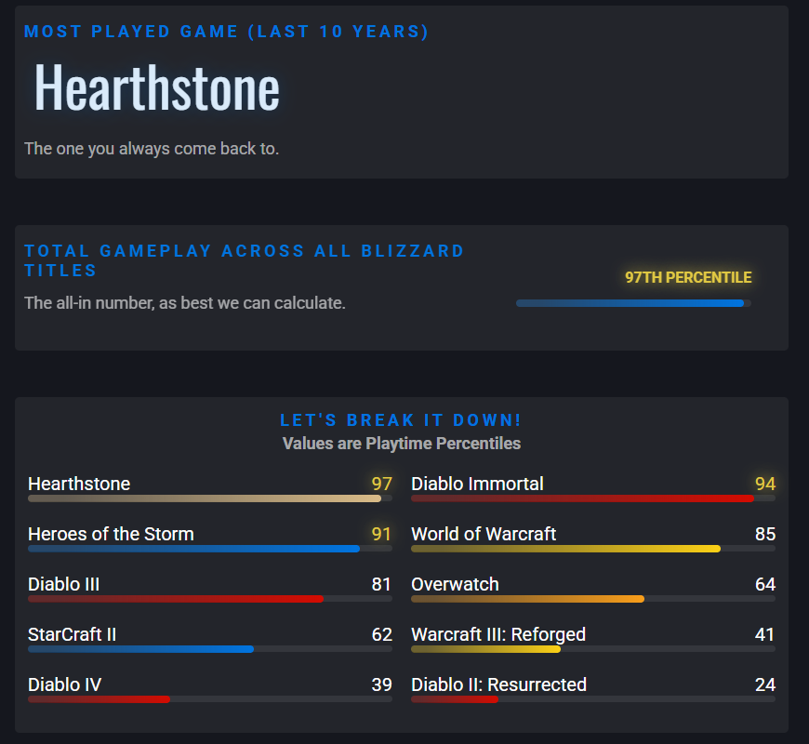The width and height of the screenshot is (809, 744).
Task: Select the Diablo Immortal label
Action: click(477, 484)
